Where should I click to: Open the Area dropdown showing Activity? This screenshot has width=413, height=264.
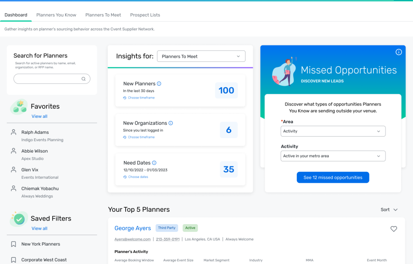click(x=333, y=131)
